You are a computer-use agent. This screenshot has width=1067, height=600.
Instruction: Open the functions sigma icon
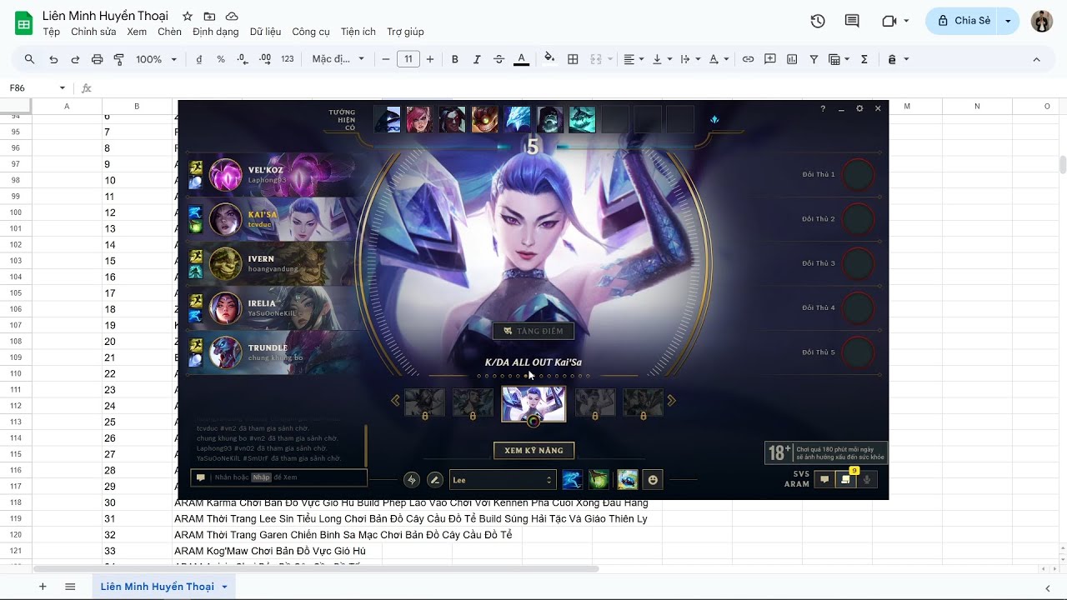point(864,59)
